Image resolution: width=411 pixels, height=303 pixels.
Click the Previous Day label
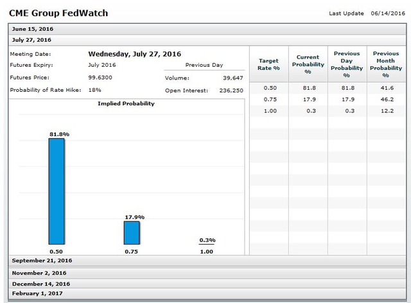(x=204, y=65)
